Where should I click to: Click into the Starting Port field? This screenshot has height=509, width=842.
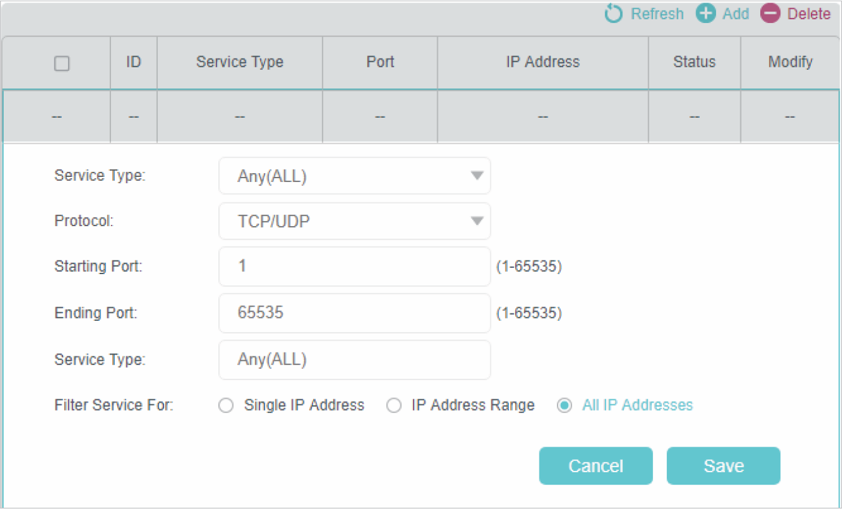[x=354, y=267]
